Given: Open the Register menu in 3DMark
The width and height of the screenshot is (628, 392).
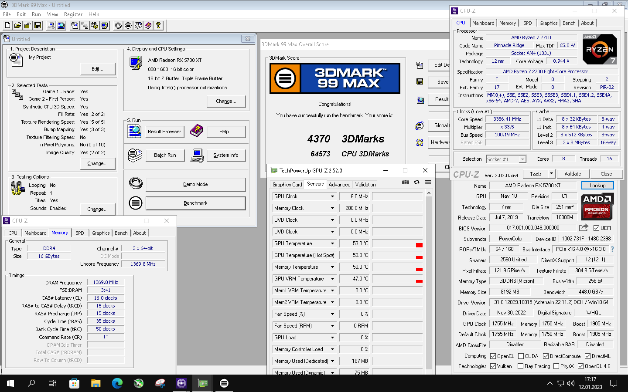Looking at the screenshot, I should [x=73, y=14].
